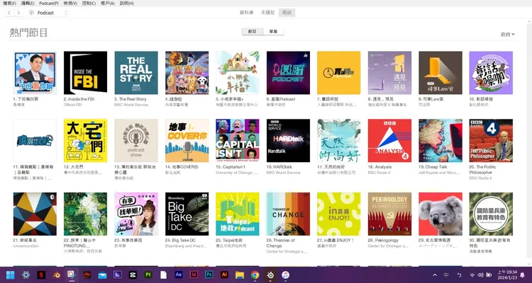Click the iTunes taskbar icon
This screenshot has width=532, height=283.
click(285, 275)
